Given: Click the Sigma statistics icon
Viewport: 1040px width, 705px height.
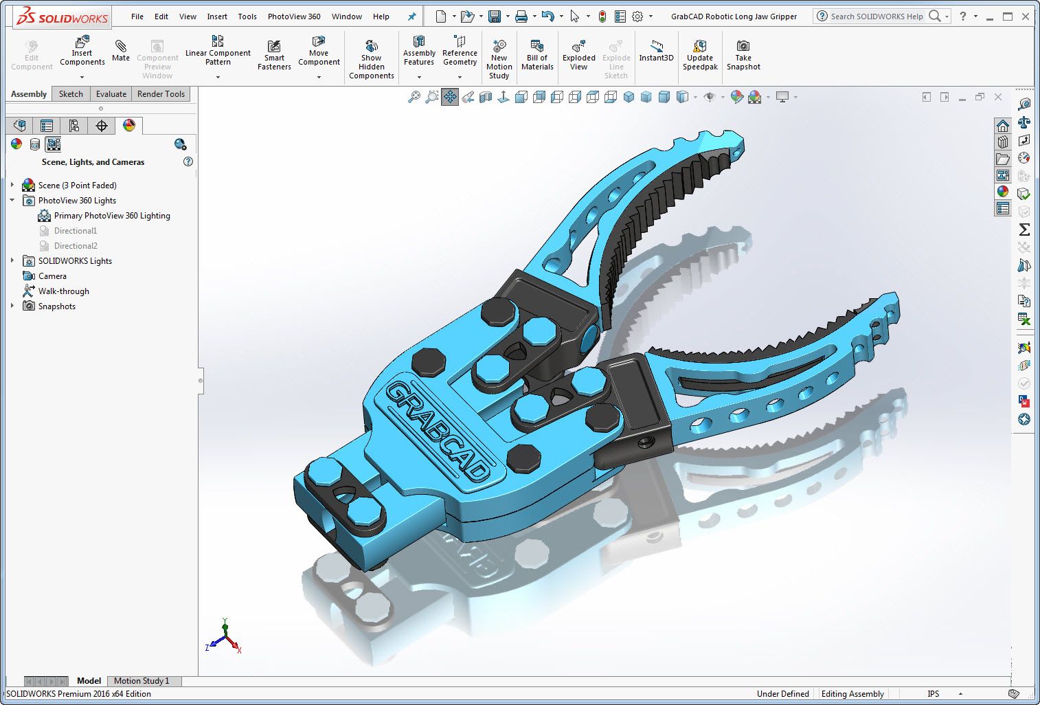Looking at the screenshot, I should [1024, 230].
